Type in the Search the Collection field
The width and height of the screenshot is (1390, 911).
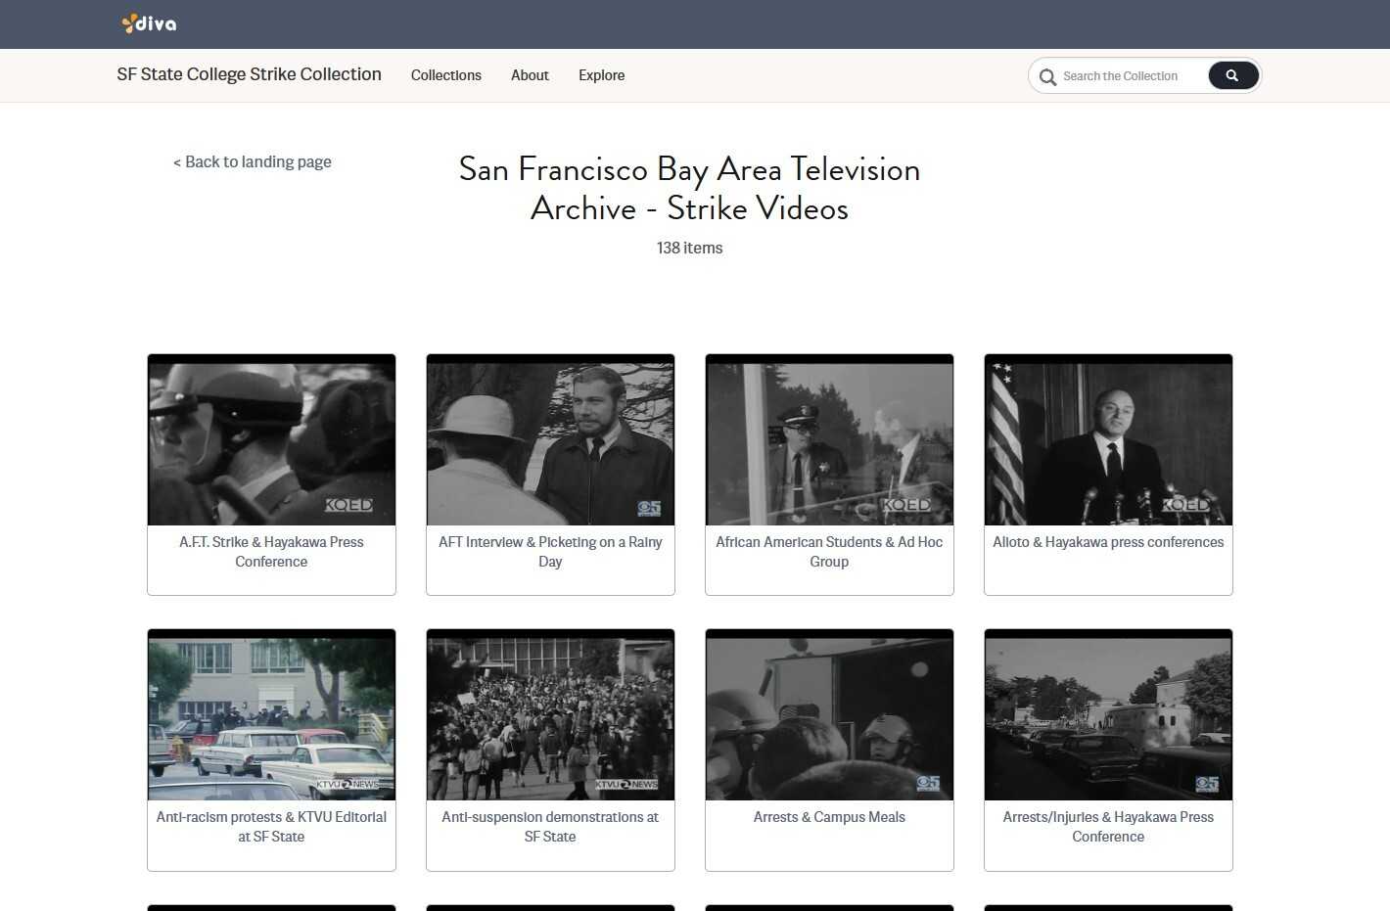[x=1125, y=76]
